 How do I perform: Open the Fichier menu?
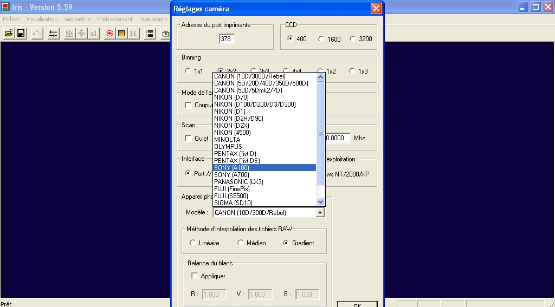tap(11, 19)
